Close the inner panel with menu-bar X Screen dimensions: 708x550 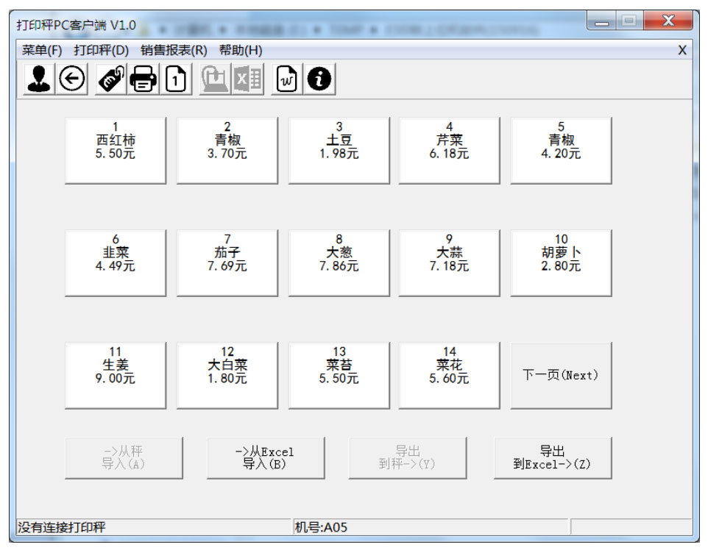[x=682, y=50]
